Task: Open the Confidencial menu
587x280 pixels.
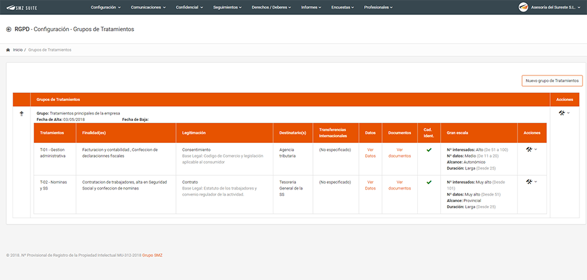Action: pos(189,7)
